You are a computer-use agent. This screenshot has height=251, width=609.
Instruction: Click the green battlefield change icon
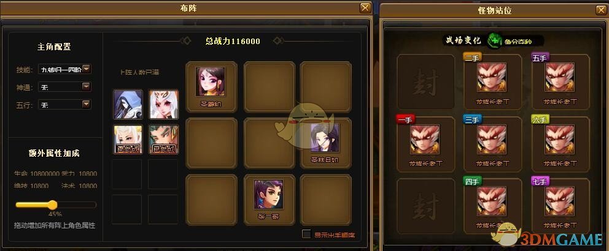click(x=495, y=40)
